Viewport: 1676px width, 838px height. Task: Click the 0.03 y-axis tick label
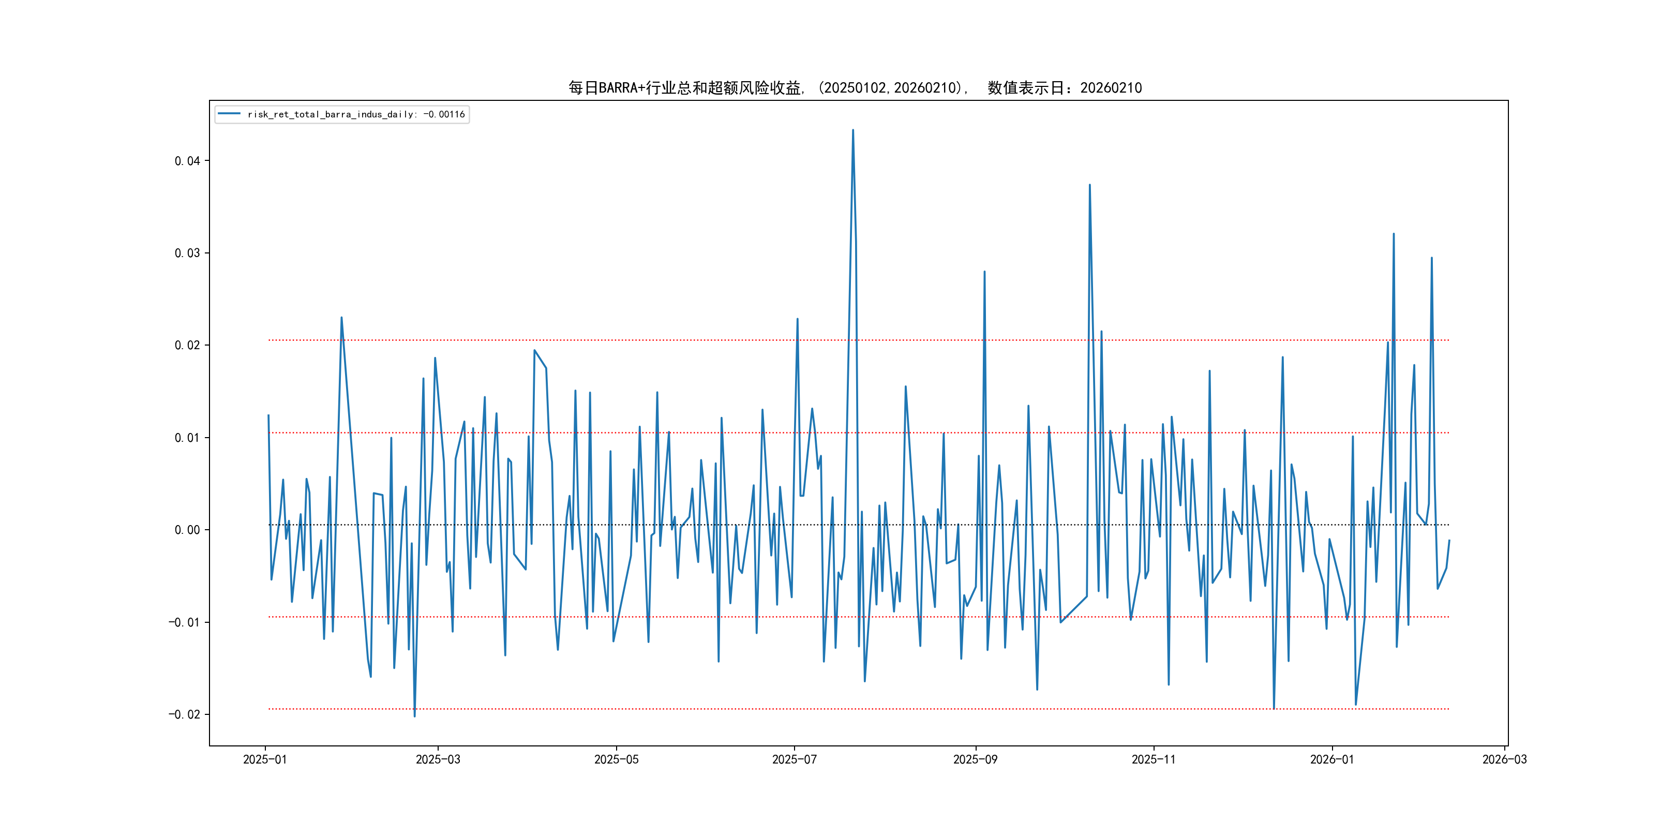(x=187, y=253)
